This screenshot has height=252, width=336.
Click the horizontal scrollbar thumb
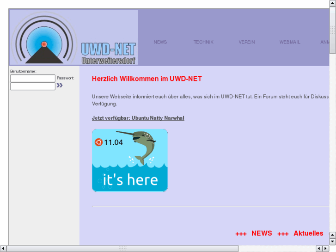pyautogui.click(x=122, y=249)
